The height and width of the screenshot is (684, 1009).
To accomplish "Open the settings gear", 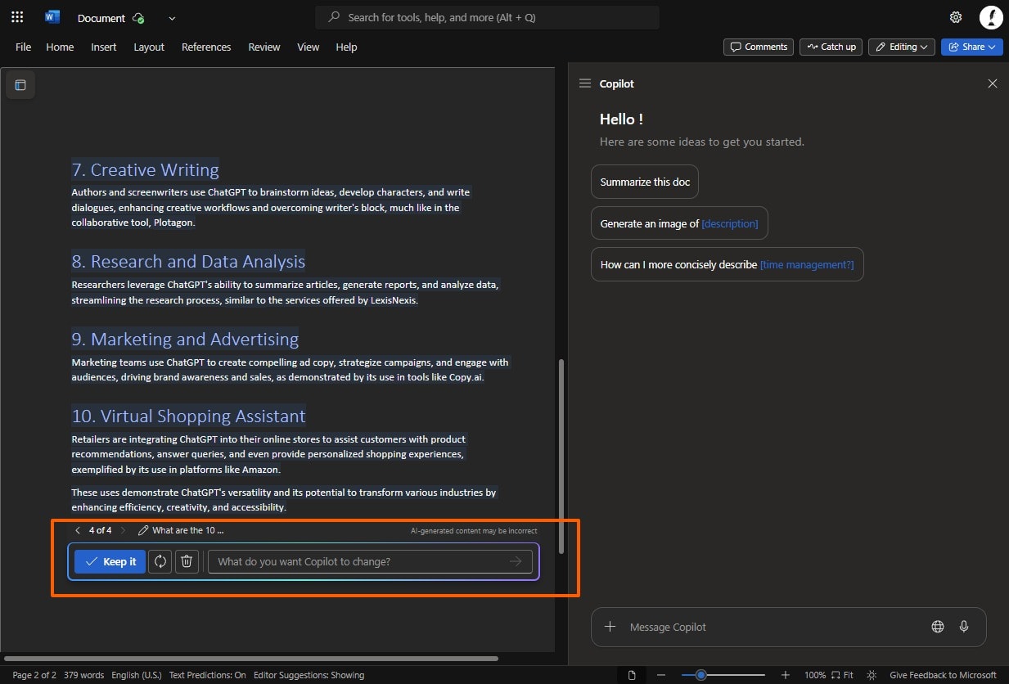I will [956, 17].
